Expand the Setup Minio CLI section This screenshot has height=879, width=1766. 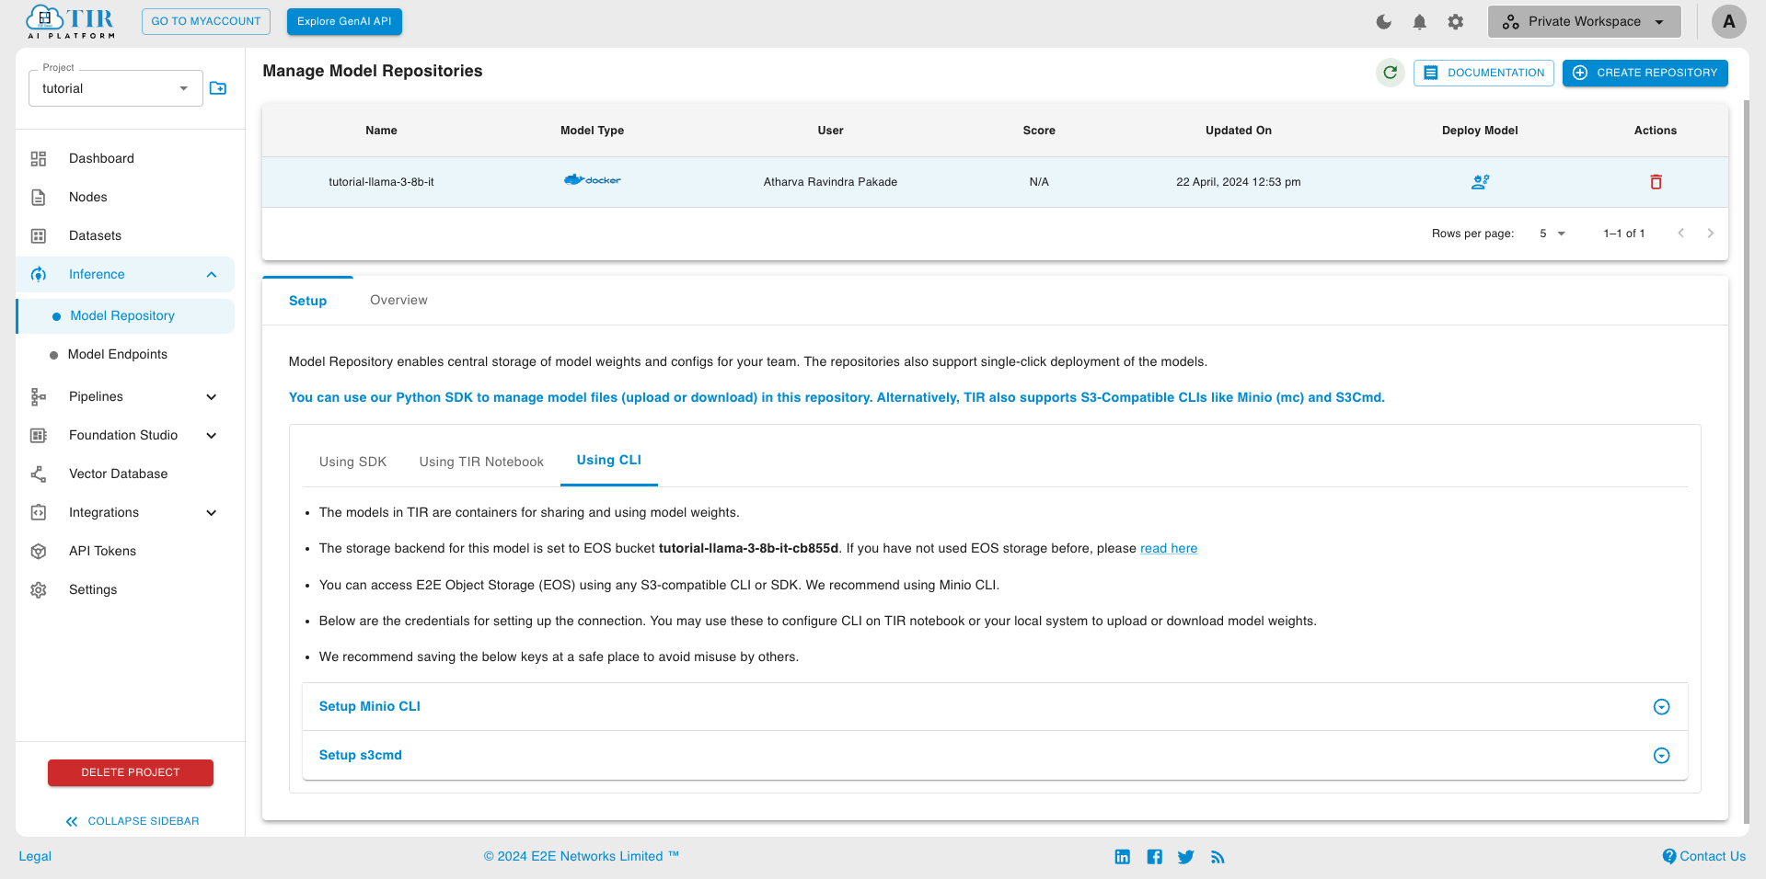coord(995,706)
